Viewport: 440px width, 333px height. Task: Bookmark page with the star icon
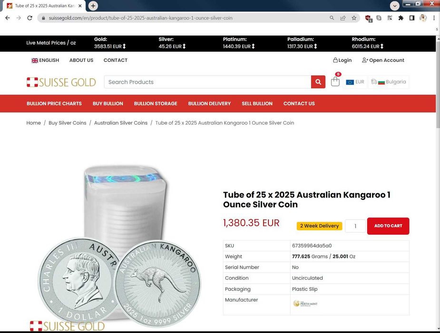tap(354, 18)
